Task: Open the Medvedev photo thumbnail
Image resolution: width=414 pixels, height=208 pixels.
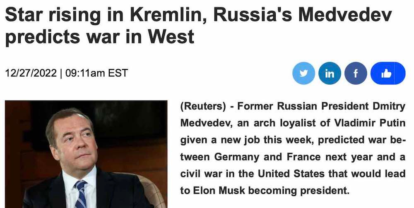Action: (x=86, y=154)
